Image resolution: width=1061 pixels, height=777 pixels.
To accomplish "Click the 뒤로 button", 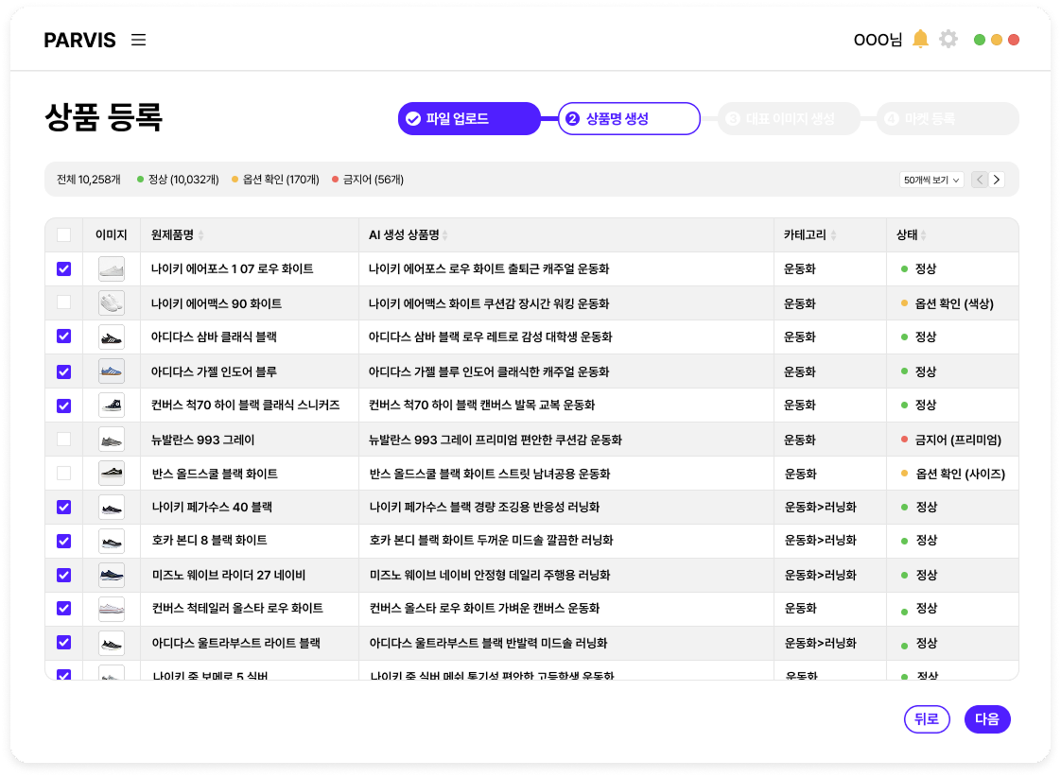I will tap(927, 718).
